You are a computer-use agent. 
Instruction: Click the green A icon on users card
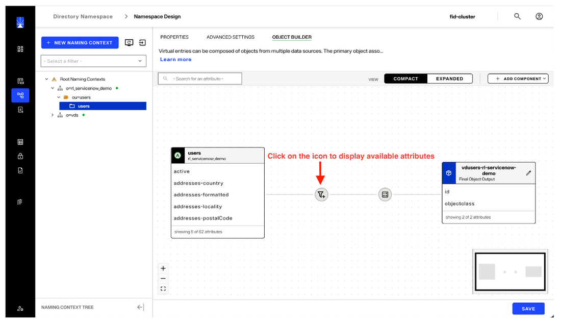(x=178, y=156)
